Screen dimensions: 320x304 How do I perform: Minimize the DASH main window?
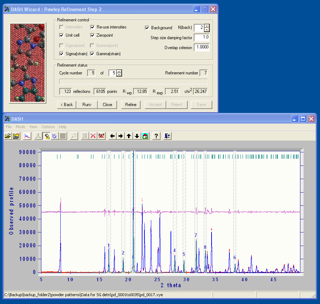[x=295, y=119]
